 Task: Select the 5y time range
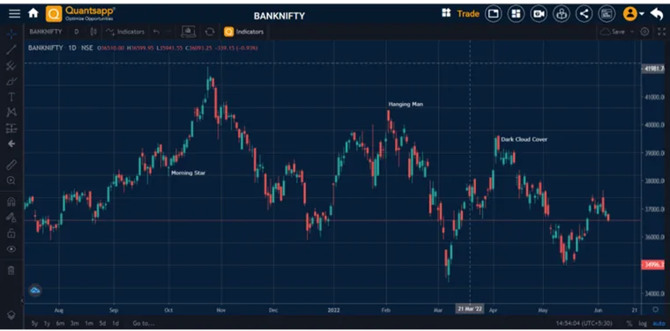[34, 323]
